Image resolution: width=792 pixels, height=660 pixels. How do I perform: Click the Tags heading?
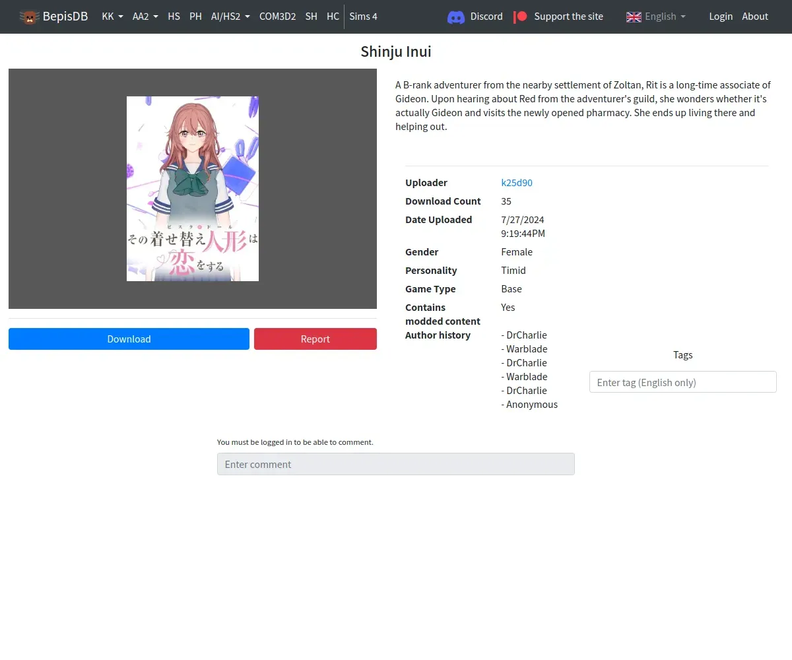pos(682,355)
